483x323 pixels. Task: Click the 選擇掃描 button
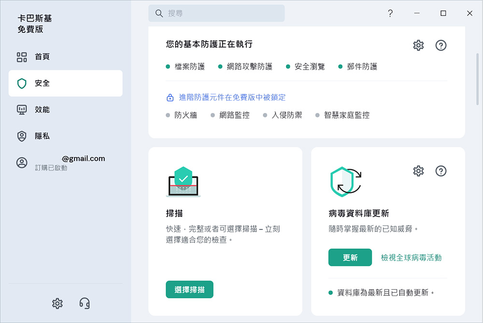click(189, 289)
